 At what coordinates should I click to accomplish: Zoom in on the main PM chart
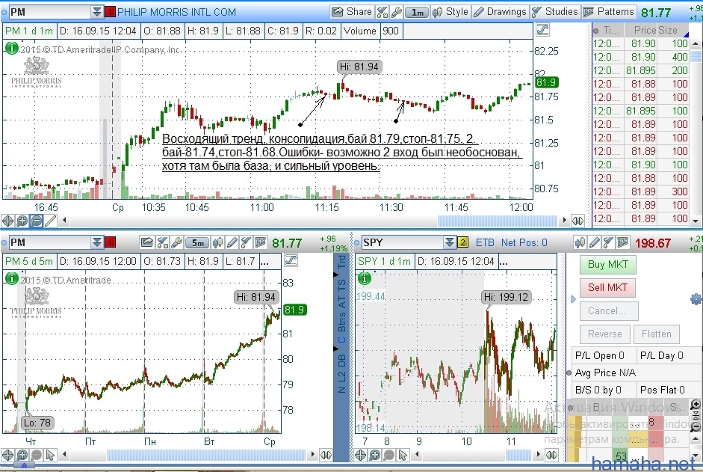[22, 221]
